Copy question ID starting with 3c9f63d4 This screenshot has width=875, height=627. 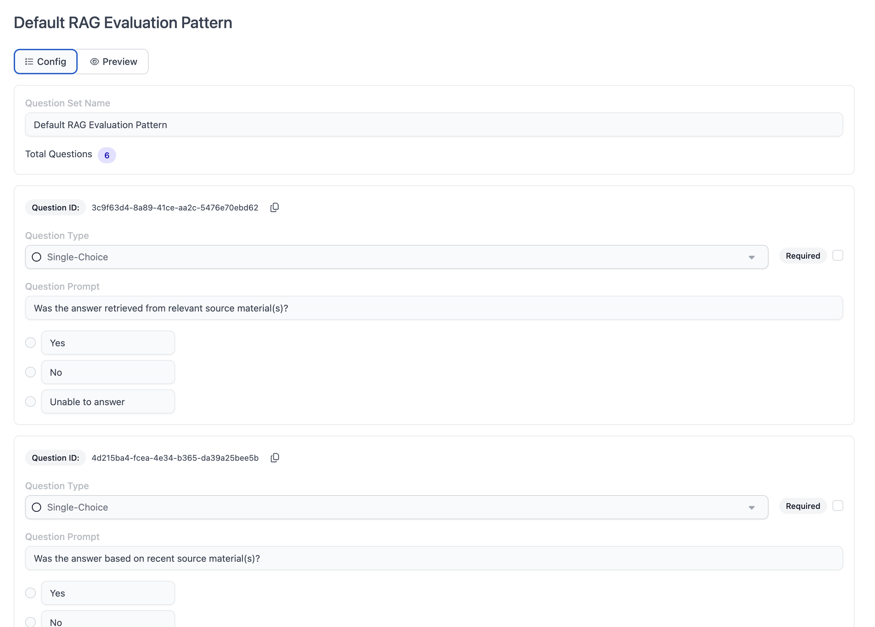(274, 207)
